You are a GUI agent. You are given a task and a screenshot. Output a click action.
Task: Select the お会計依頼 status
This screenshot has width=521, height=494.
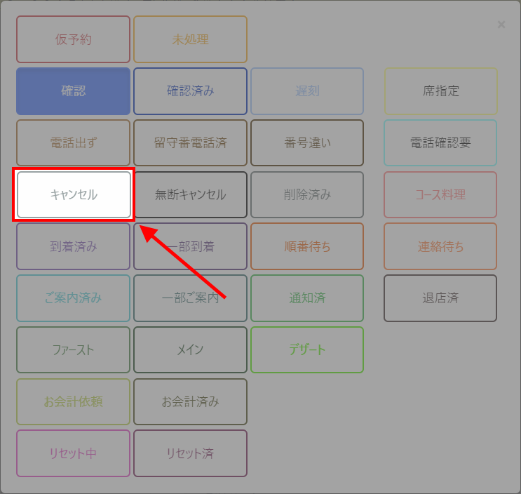point(74,401)
